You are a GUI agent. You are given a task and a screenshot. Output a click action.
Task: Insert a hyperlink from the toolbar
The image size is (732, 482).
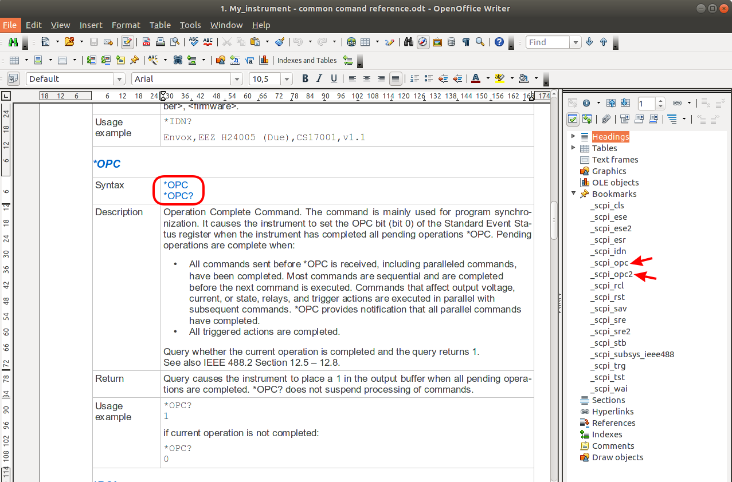pyautogui.click(x=351, y=42)
